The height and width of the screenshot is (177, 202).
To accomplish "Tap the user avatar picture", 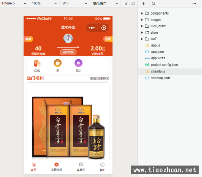I will click(x=68, y=38).
